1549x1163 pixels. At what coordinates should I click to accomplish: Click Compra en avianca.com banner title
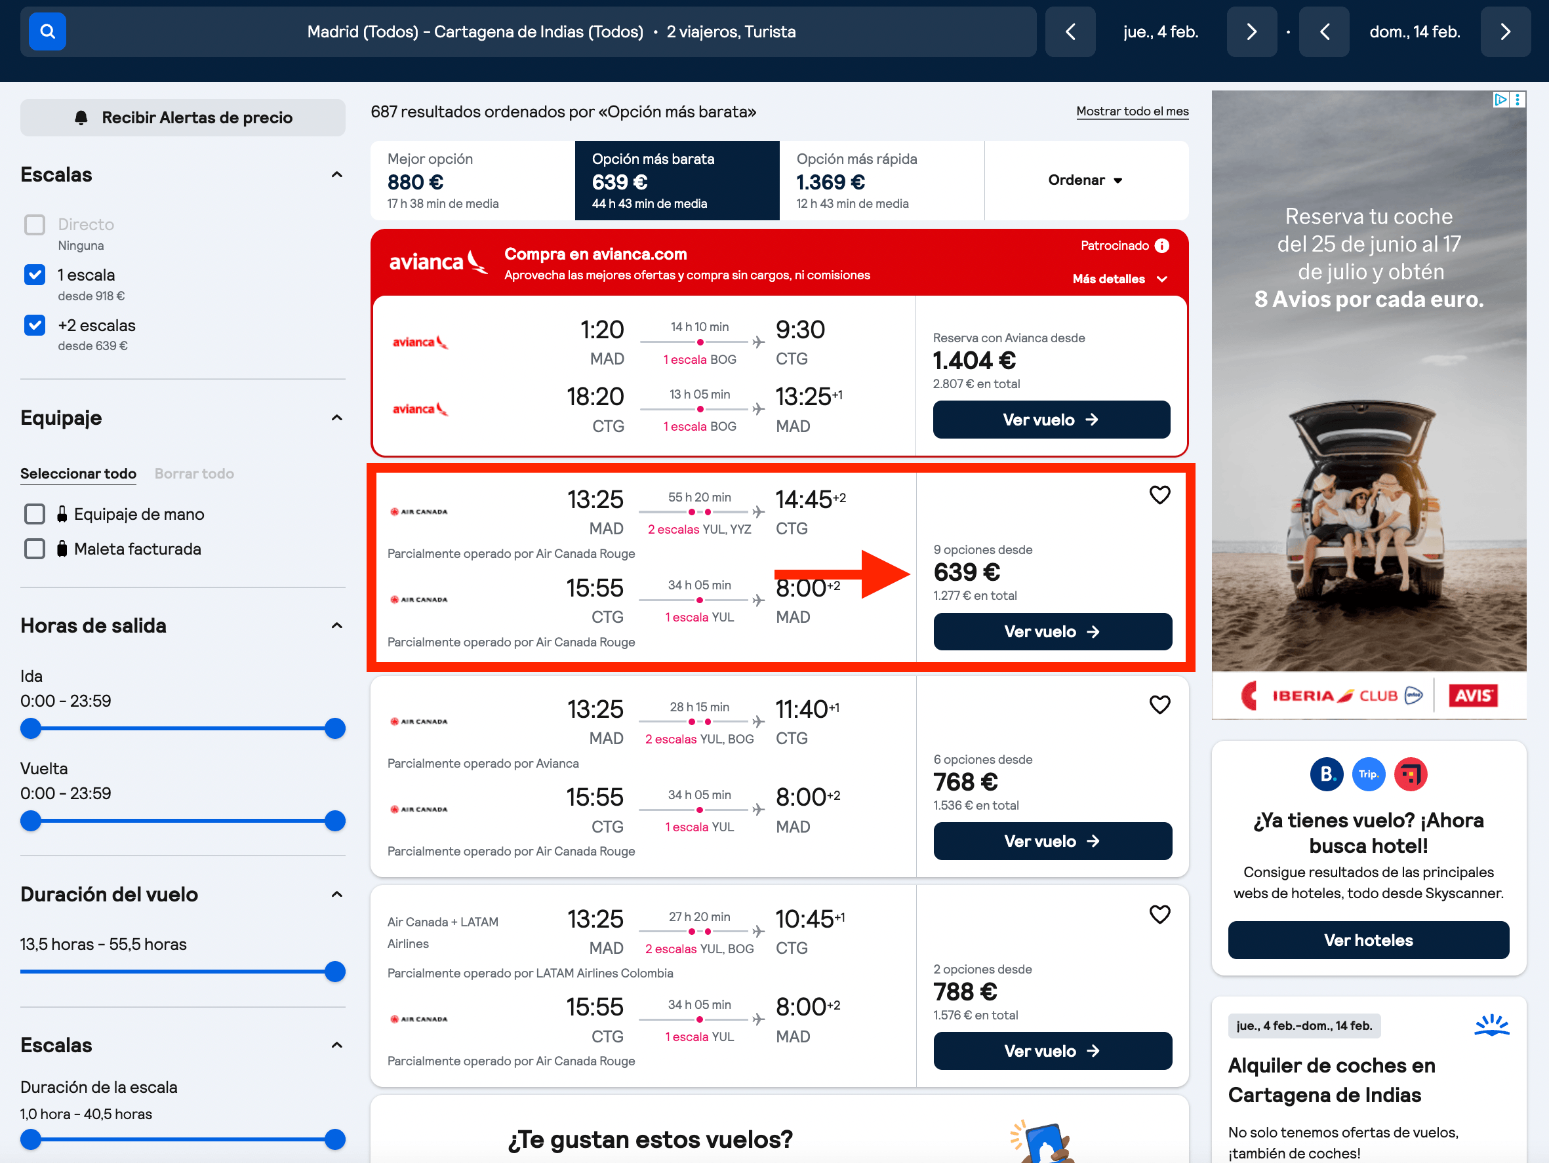pos(595,254)
